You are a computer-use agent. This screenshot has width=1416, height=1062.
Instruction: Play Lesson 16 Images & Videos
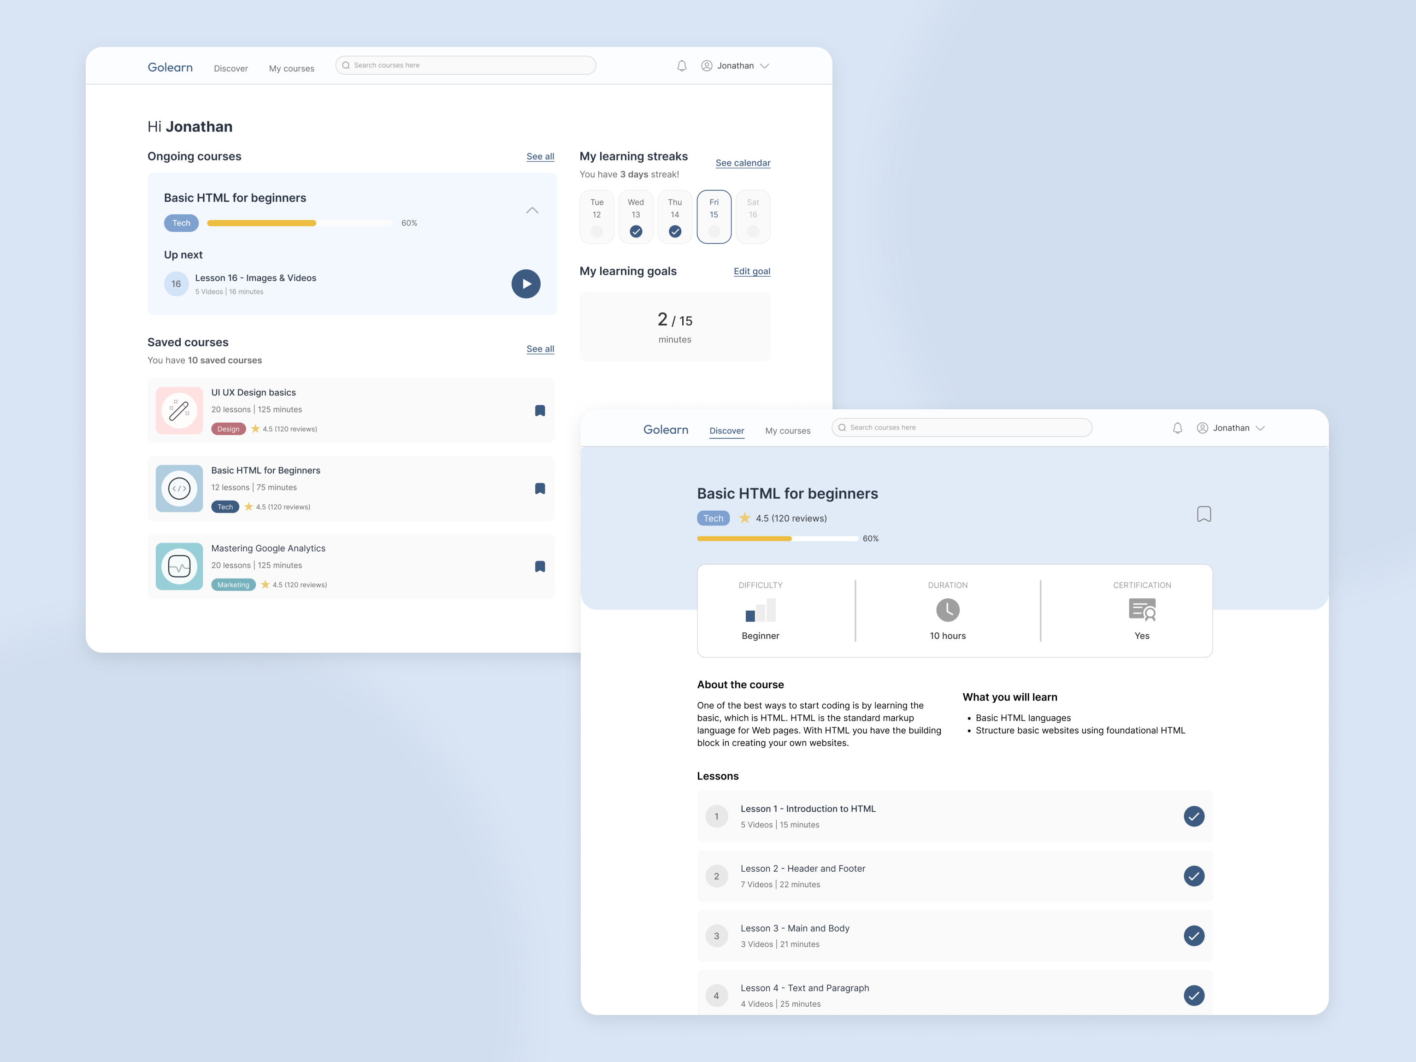pos(525,283)
